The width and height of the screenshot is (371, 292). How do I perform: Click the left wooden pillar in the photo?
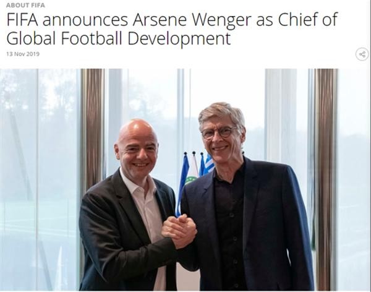coord(93,129)
